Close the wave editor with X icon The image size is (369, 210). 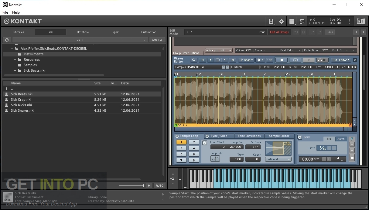[x=355, y=60]
